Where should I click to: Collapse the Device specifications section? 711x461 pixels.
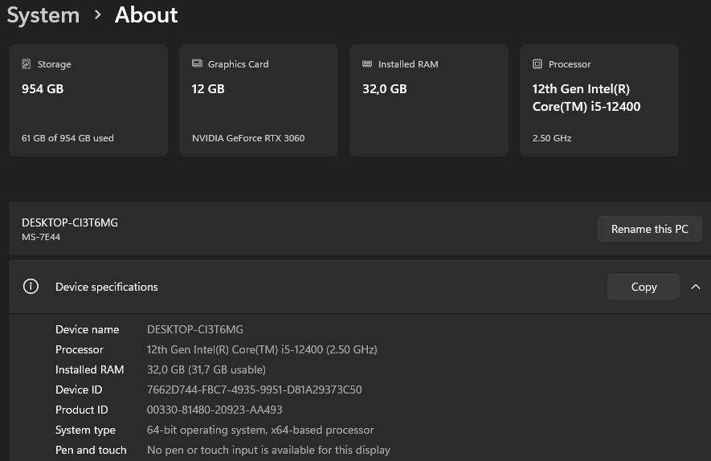[696, 287]
